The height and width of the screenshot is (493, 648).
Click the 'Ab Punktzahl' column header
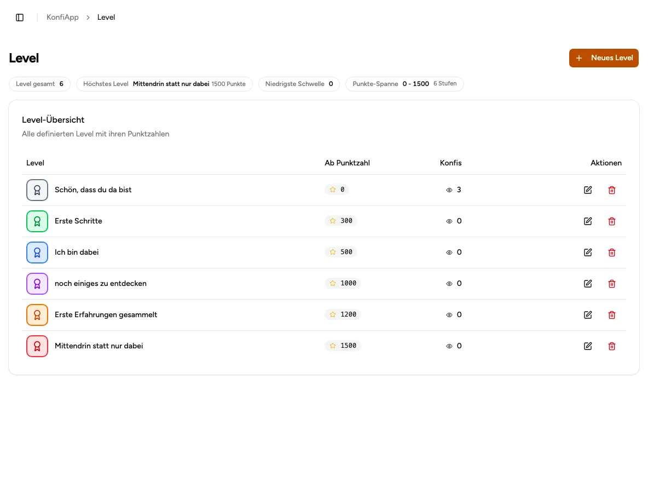[x=347, y=163]
